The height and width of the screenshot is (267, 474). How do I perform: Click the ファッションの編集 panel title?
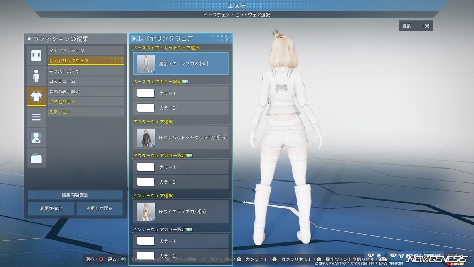(61, 39)
